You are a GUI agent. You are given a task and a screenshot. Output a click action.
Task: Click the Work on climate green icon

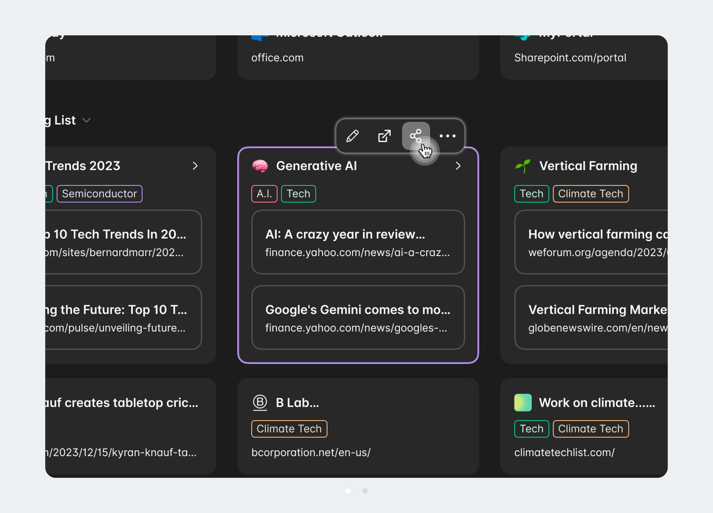point(523,402)
